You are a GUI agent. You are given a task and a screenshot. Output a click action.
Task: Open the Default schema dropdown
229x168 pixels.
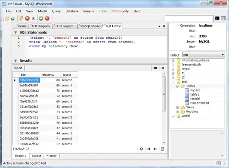pyautogui.click(x=204, y=54)
